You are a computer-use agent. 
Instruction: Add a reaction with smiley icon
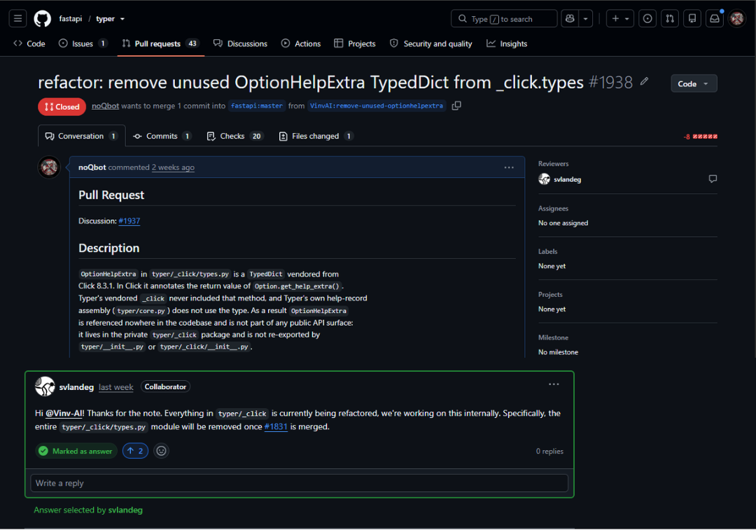161,451
